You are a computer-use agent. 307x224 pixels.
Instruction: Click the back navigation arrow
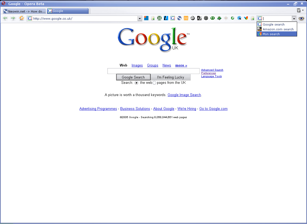(5, 18)
